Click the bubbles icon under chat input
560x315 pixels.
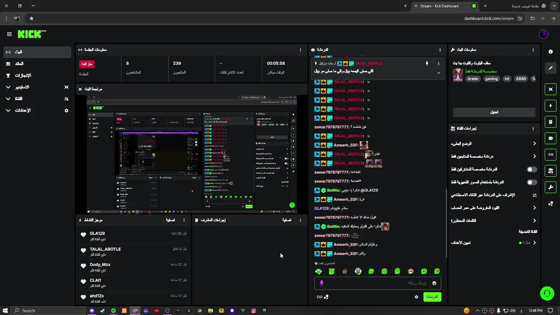coord(326,297)
